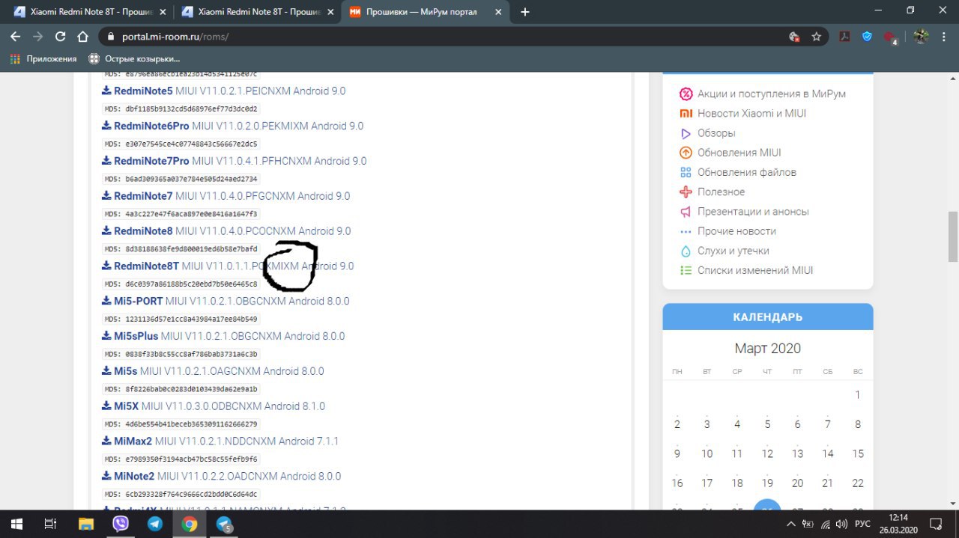Click the download icon beside RedmiNote6Pro
959x538 pixels.
(106, 126)
